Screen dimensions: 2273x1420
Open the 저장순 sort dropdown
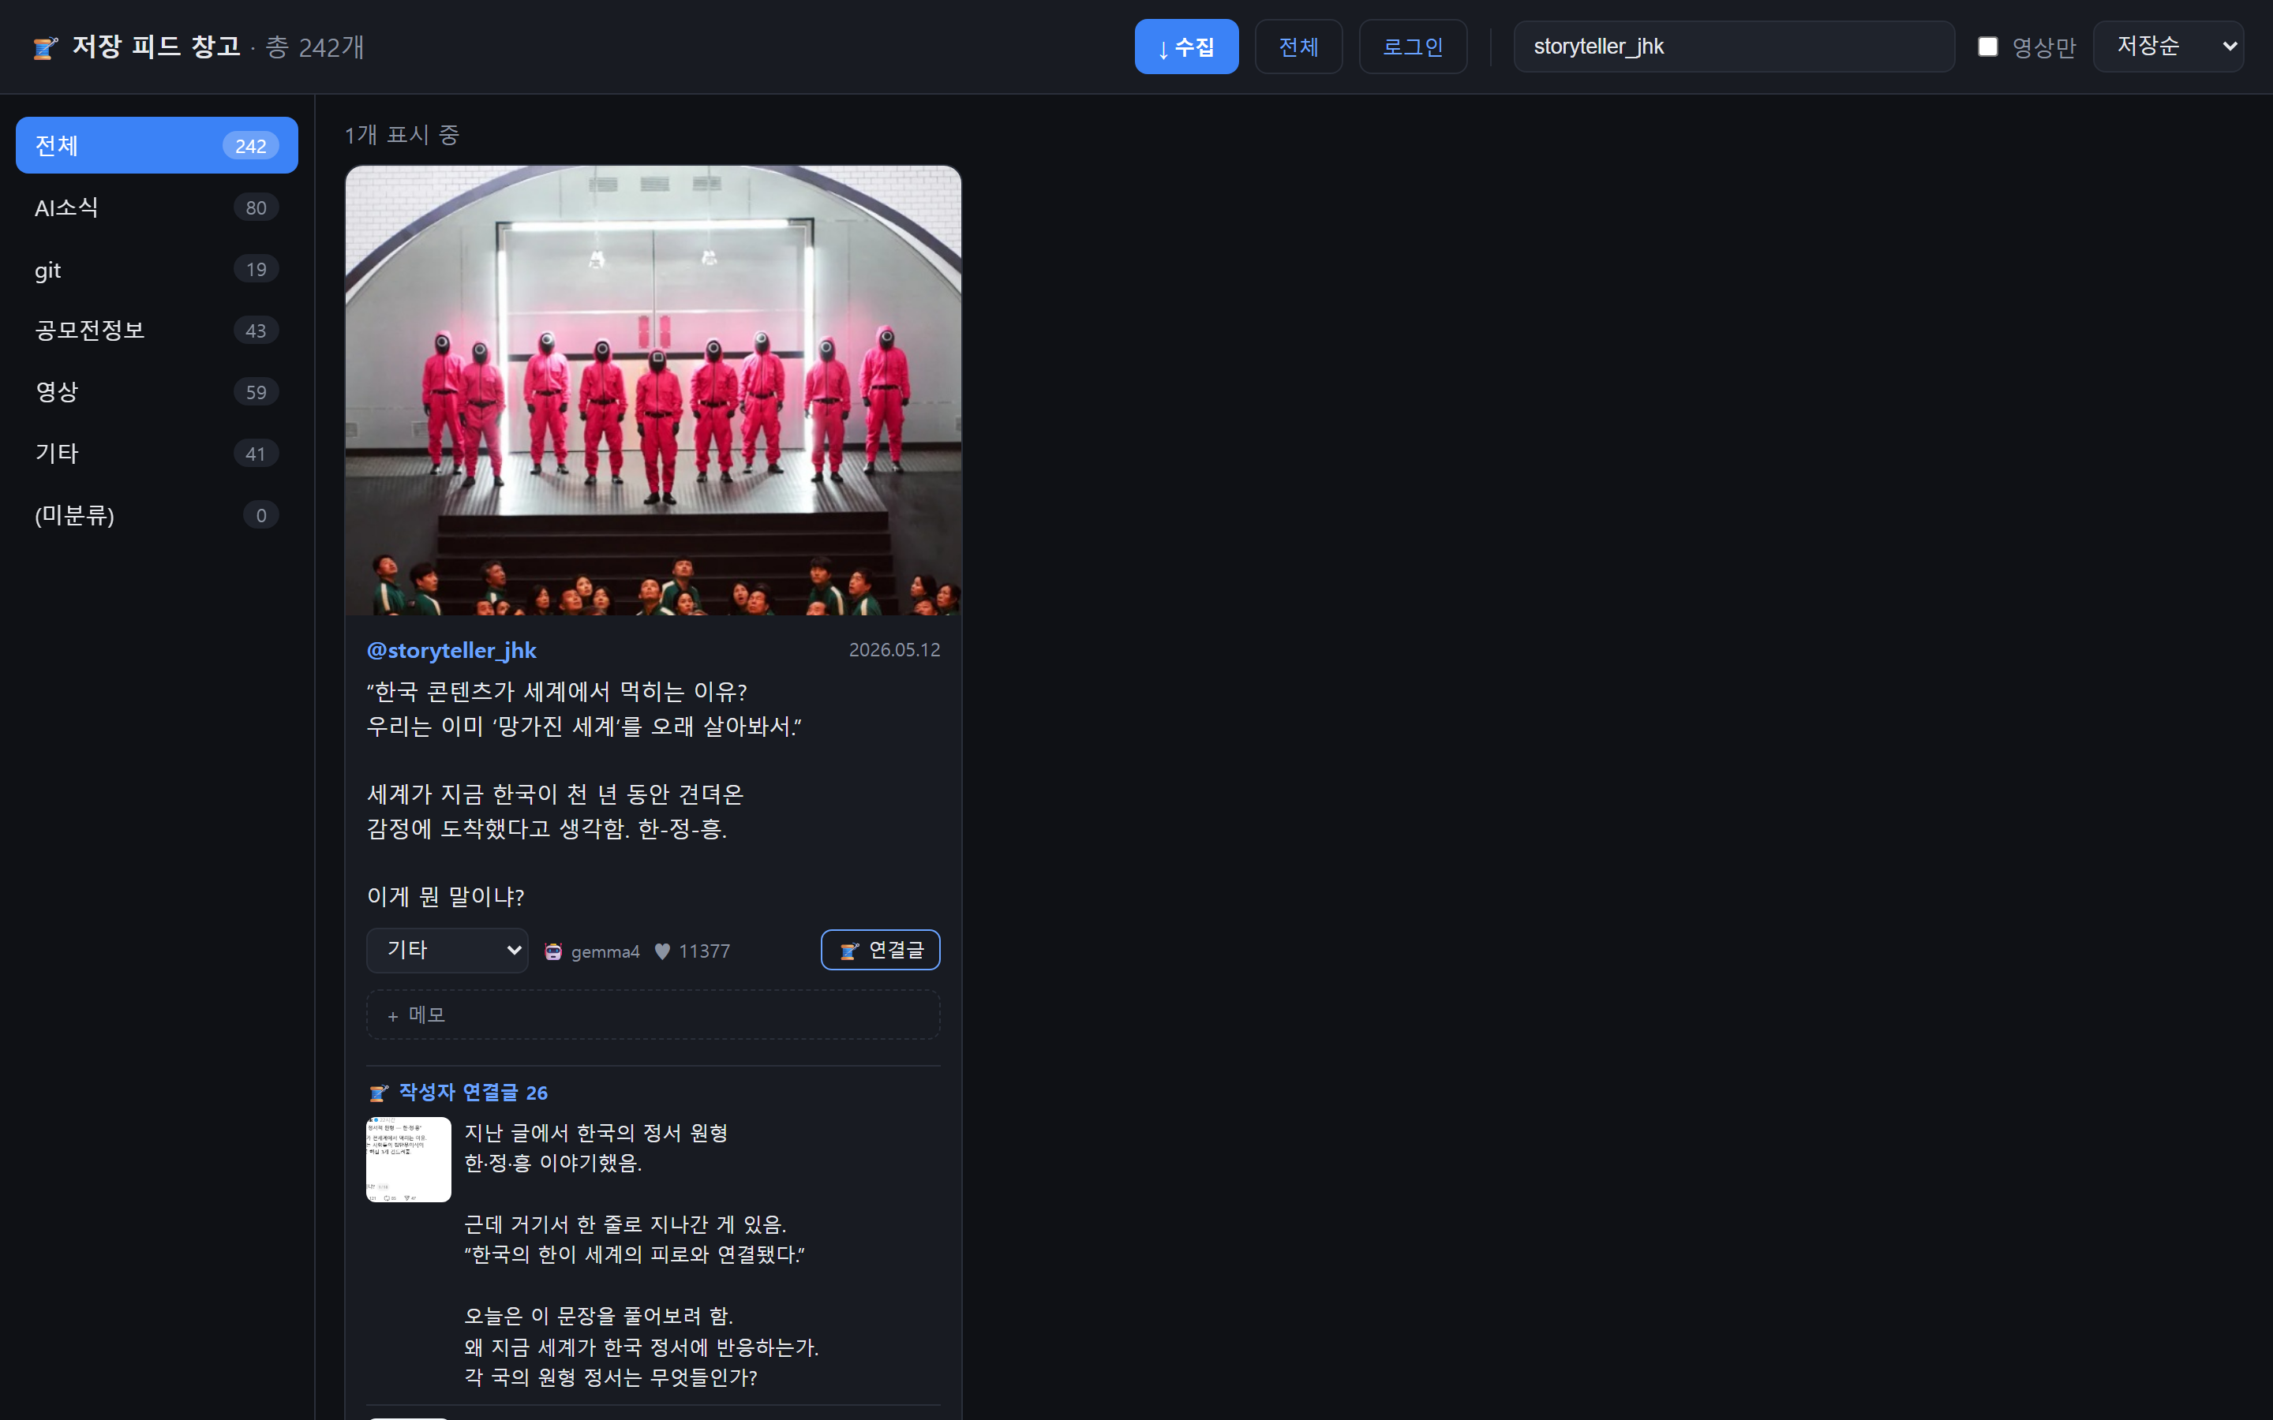click(x=2168, y=46)
